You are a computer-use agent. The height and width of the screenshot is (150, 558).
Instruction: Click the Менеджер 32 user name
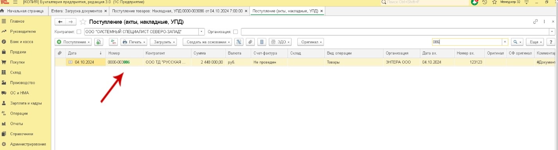tap(510, 2)
